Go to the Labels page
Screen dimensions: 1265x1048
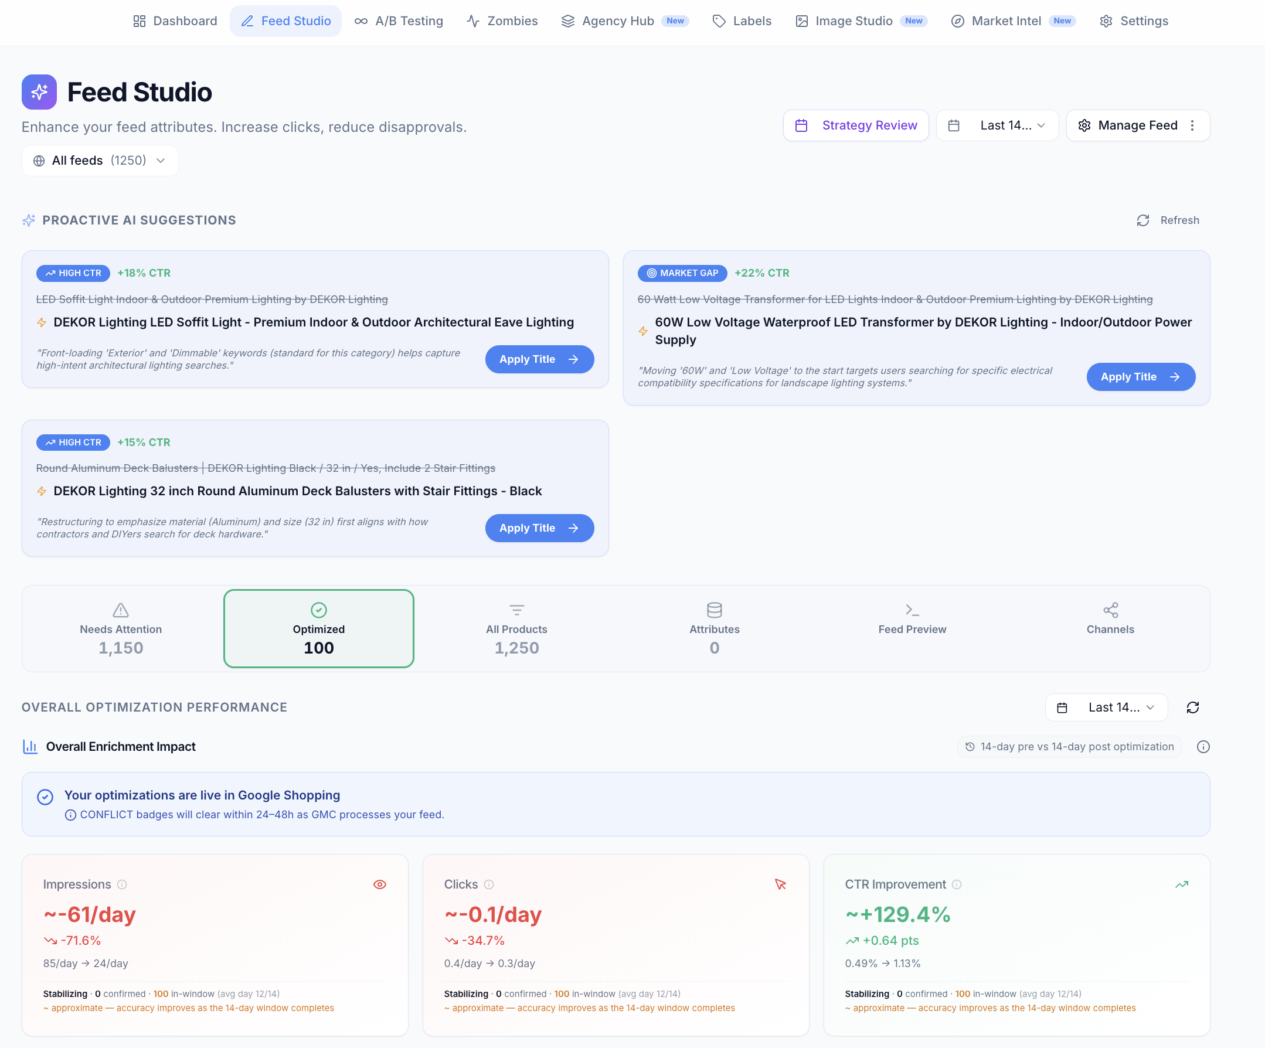pos(742,21)
